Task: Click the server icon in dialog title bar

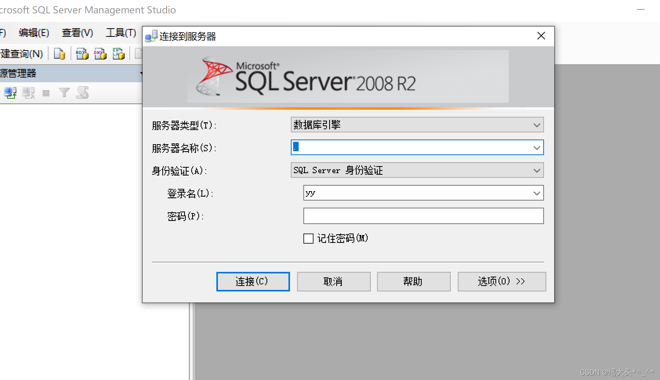Action: (151, 36)
